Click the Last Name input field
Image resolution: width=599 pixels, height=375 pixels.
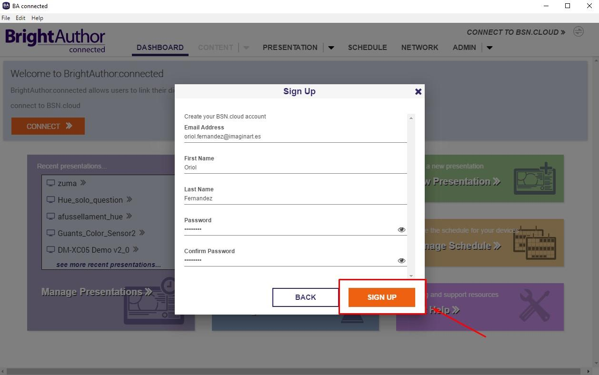point(295,198)
